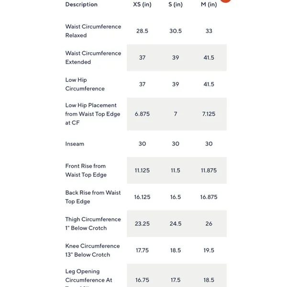287x287 pixels.
Task: Select the M (in) column header
Action: (x=209, y=4)
